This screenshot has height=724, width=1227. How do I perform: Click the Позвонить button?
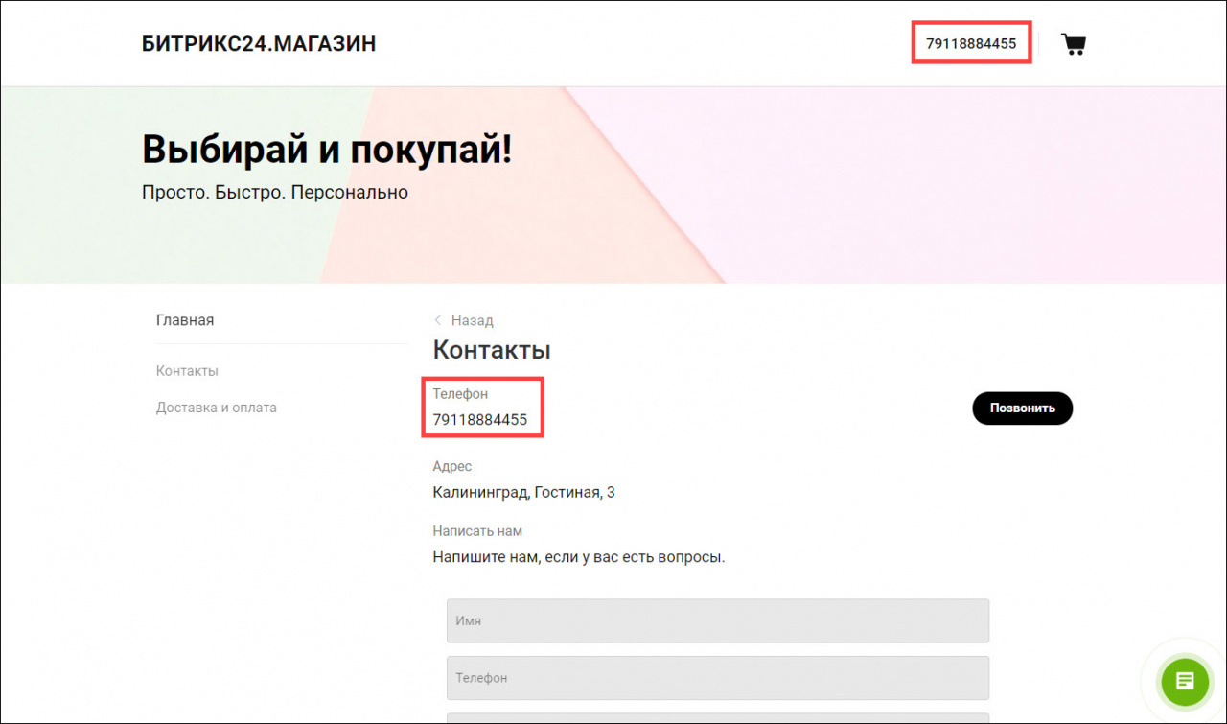1023,408
